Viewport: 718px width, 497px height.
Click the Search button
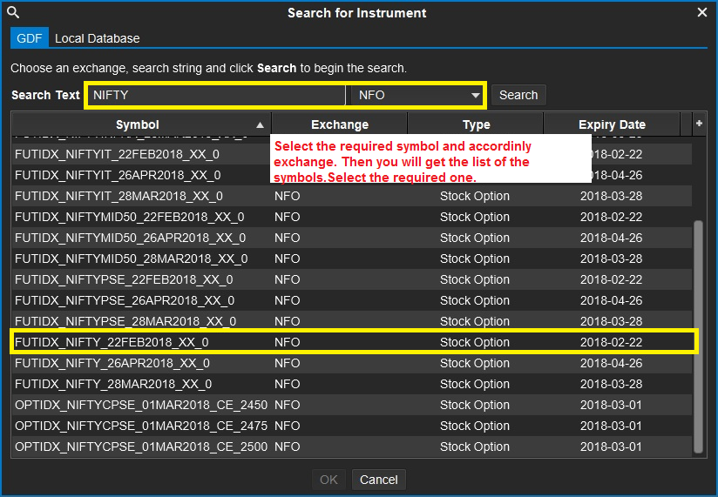[518, 95]
